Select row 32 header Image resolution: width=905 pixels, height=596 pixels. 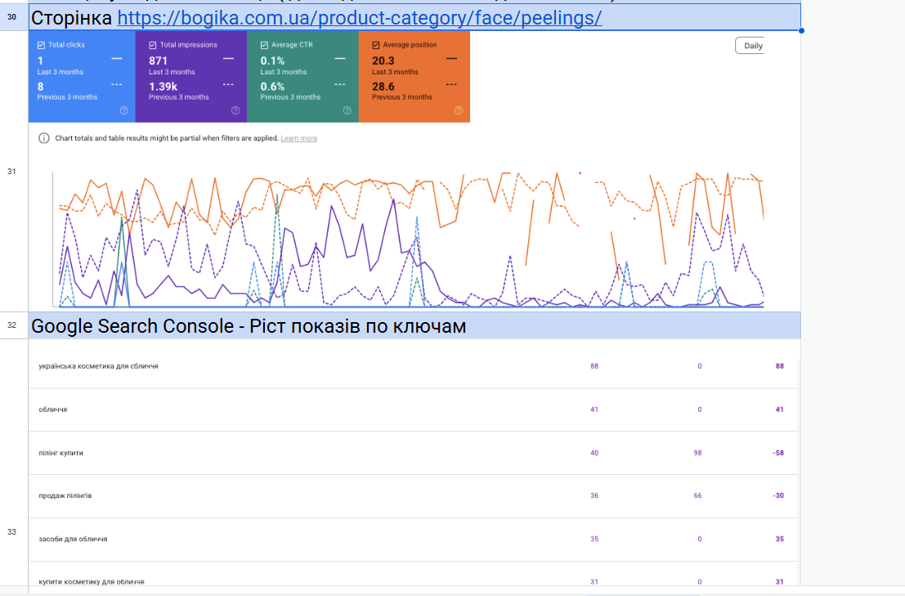point(11,325)
